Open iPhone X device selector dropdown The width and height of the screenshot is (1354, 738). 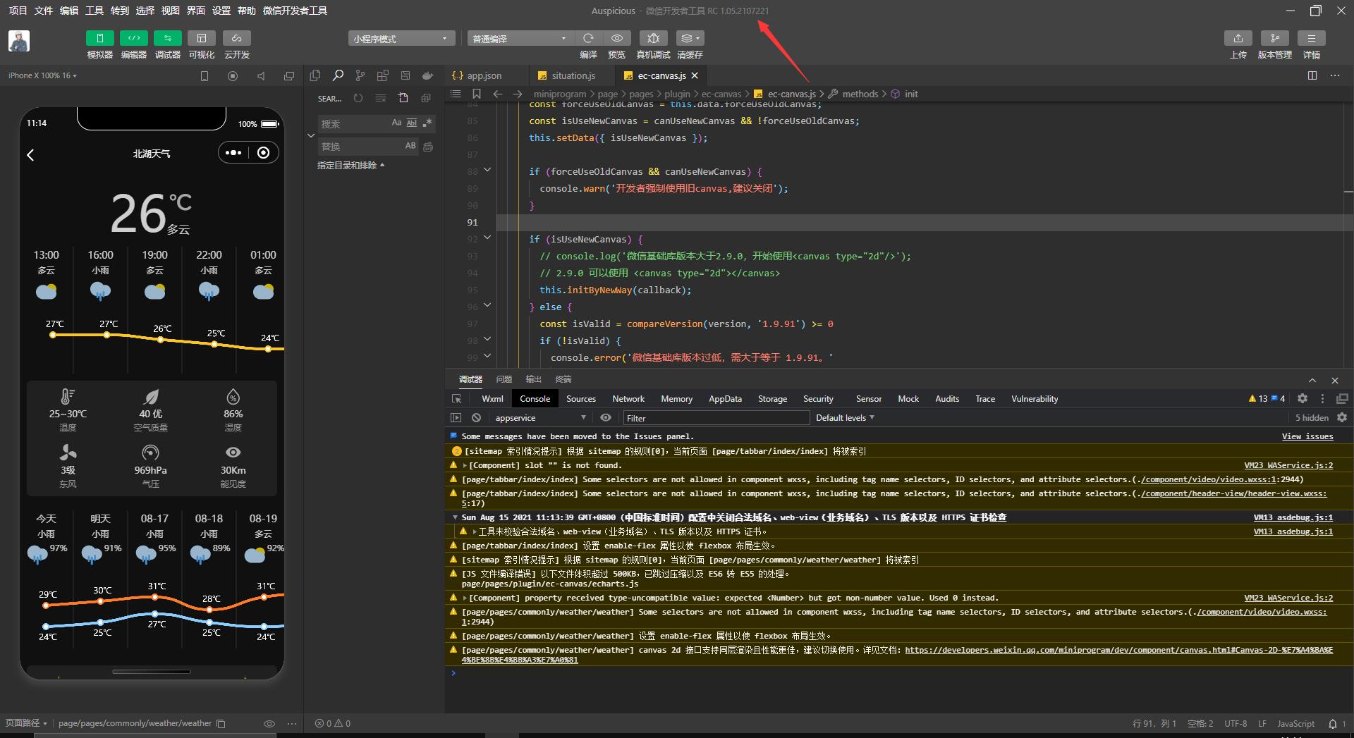coord(42,75)
